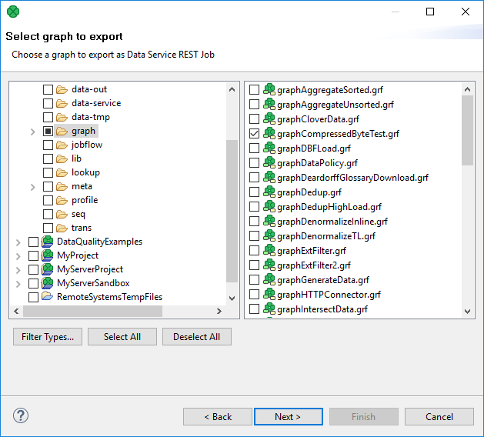
Task: Click the graphDBFLoad.grf file icon
Action: pos(269,148)
